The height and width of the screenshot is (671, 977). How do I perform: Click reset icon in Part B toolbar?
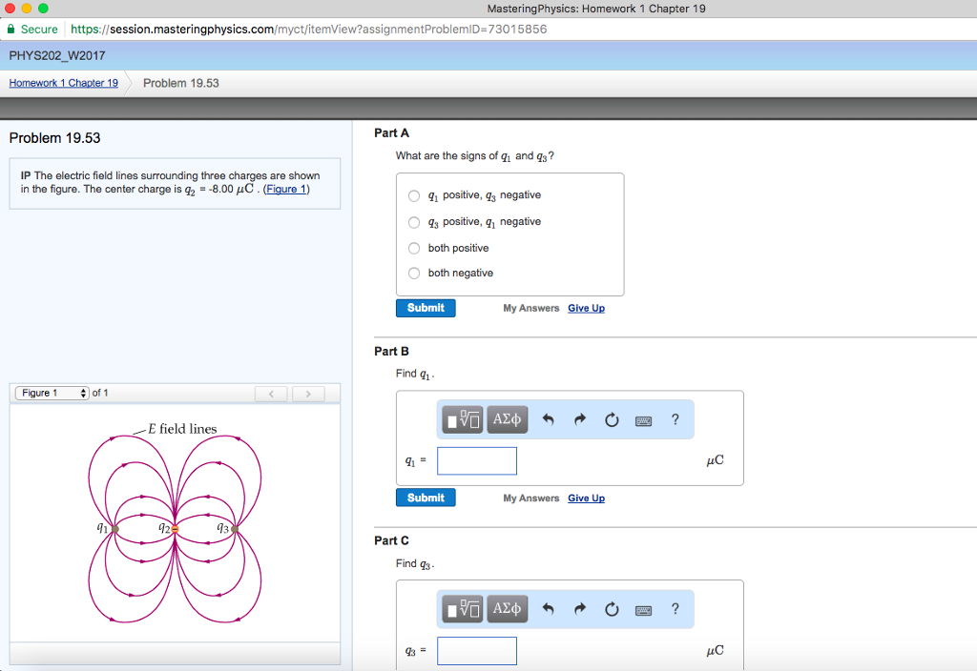[x=612, y=419]
